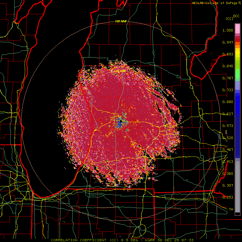
Task: Select the 0.307 legend value
Action: 228,186
